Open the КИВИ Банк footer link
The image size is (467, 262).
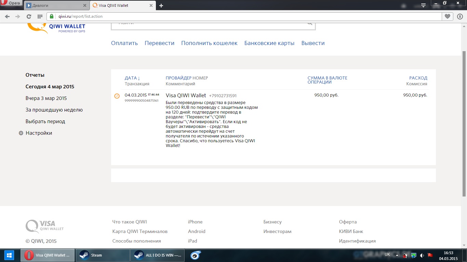[351, 231]
